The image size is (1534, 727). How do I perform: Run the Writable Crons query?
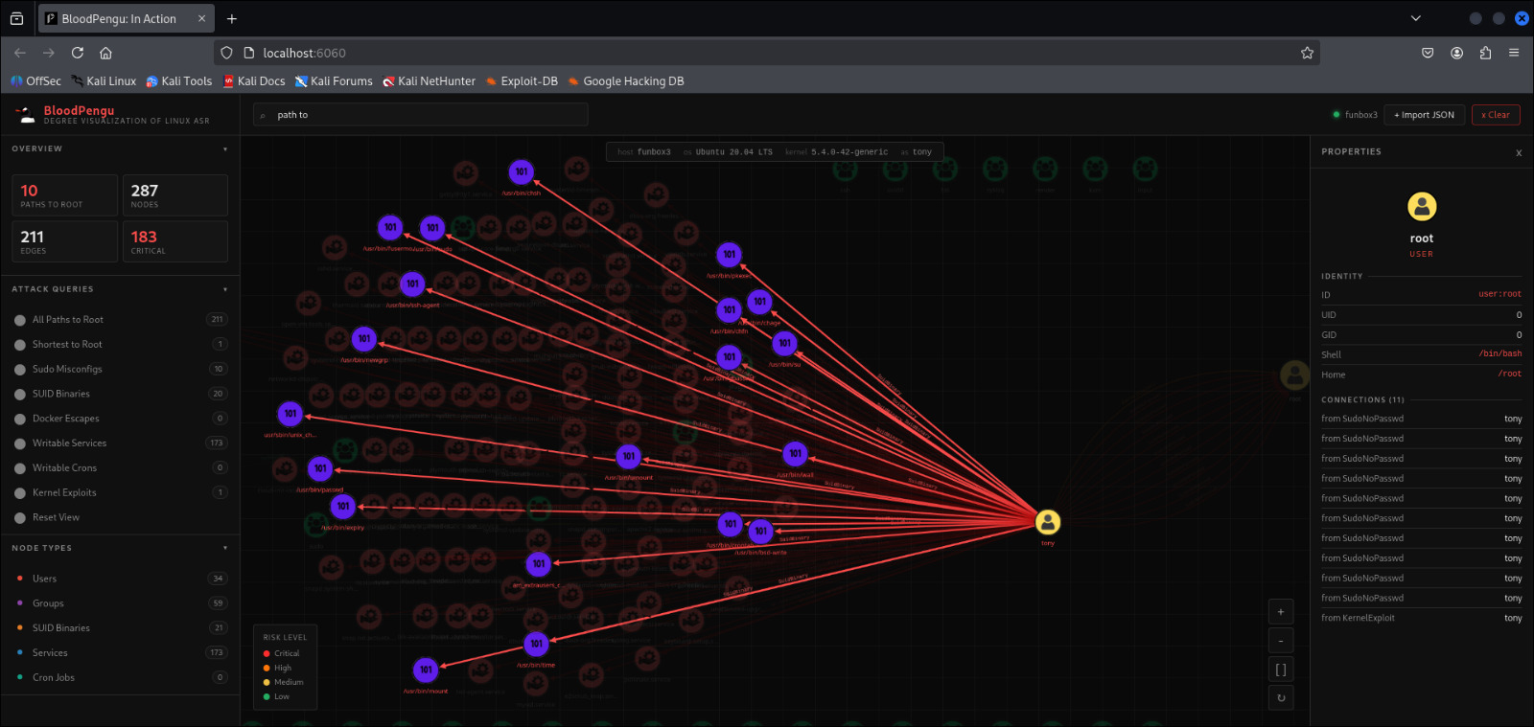(120, 468)
